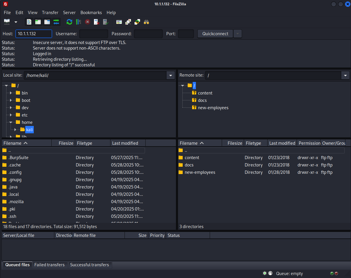Image resolution: width=351 pixels, height=278 pixels.
Task: Open the Server menu
Action: point(69,13)
